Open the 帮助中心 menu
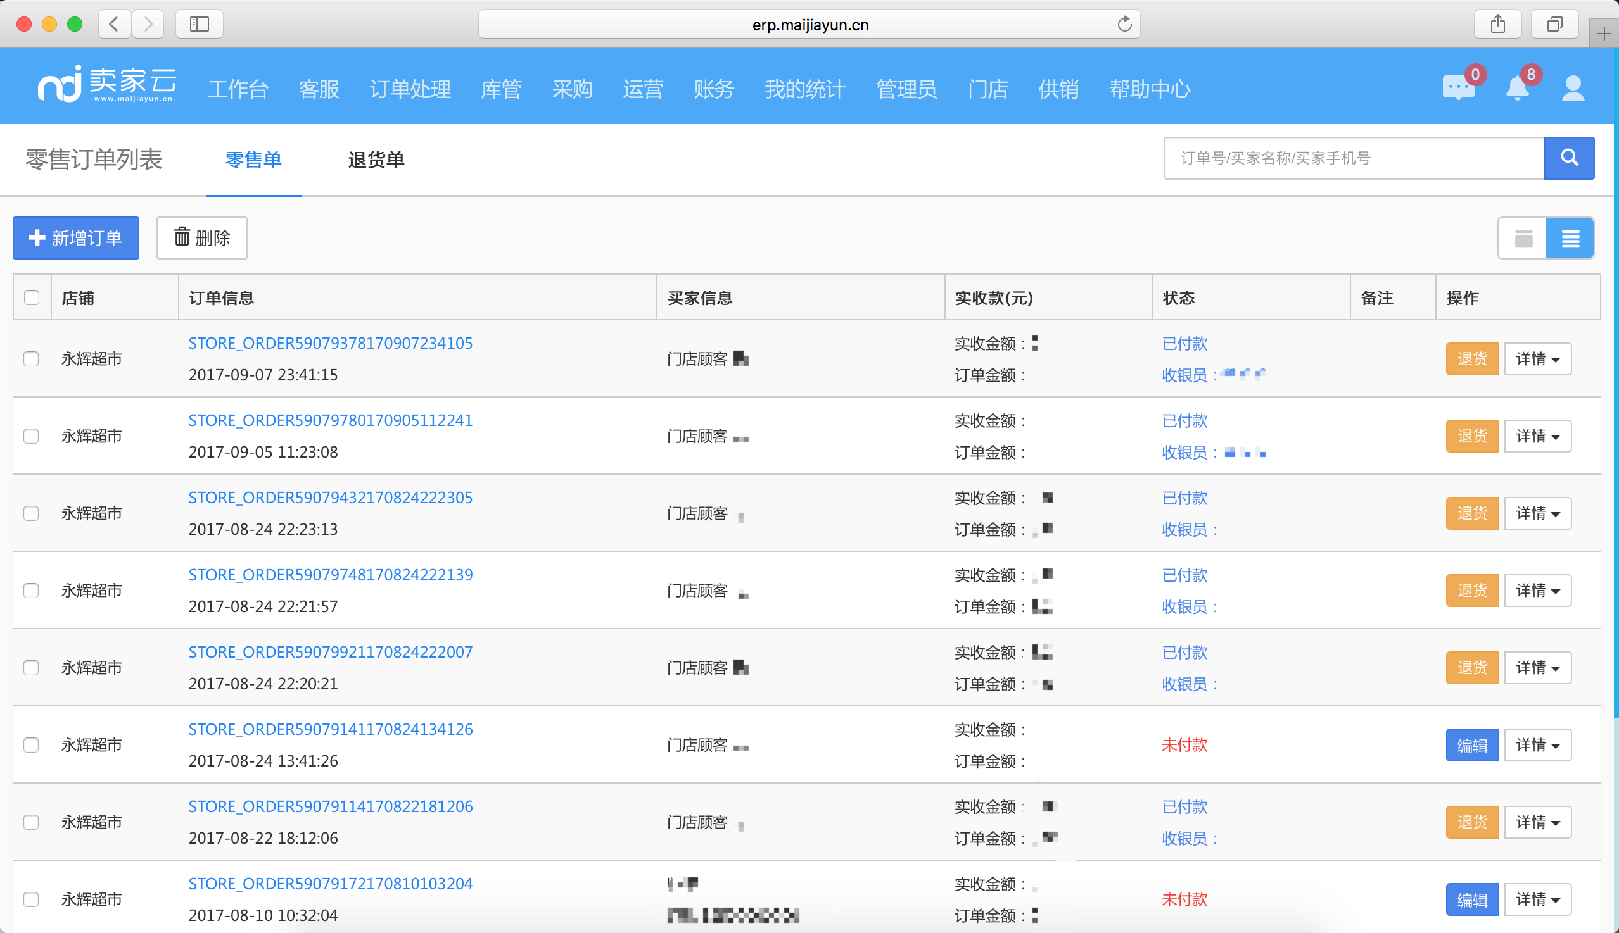The image size is (1619, 933). (x=1150, y=89)
